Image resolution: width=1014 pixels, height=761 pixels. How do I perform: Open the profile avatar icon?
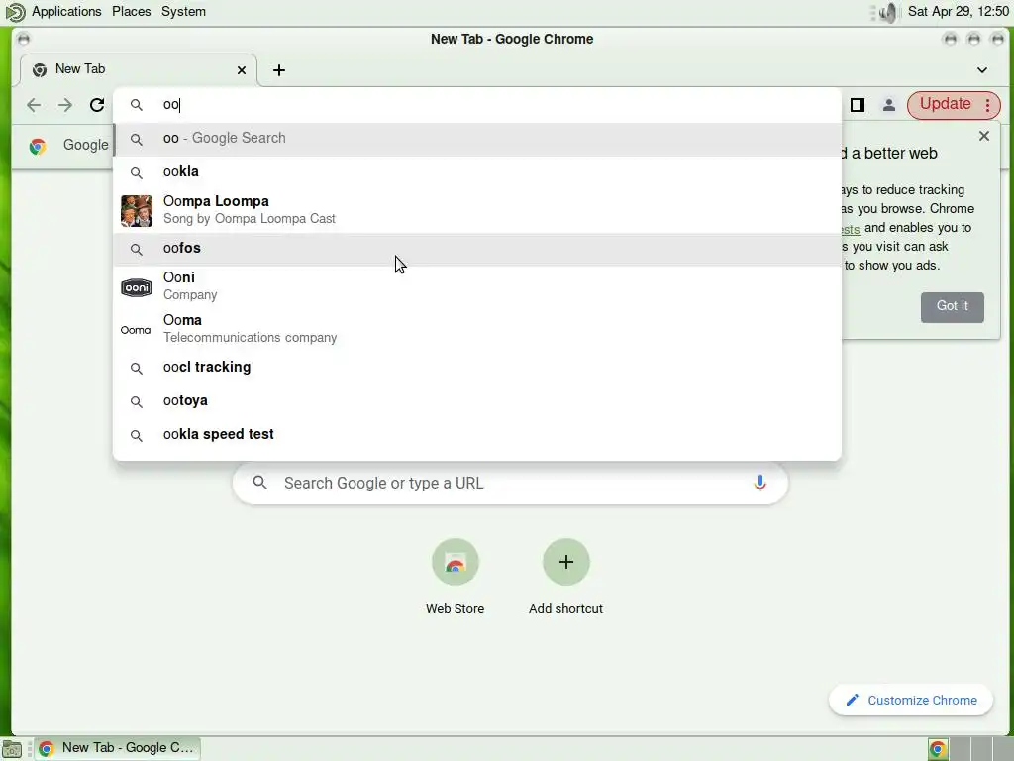889,105
